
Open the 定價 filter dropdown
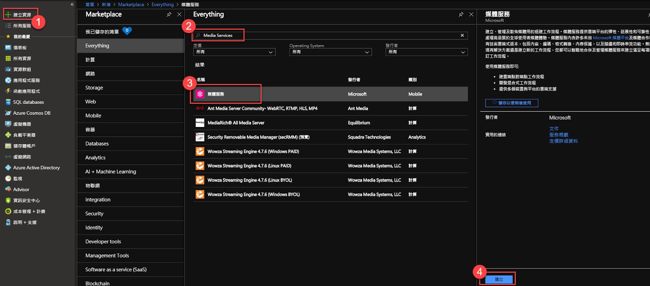(234, 52)
